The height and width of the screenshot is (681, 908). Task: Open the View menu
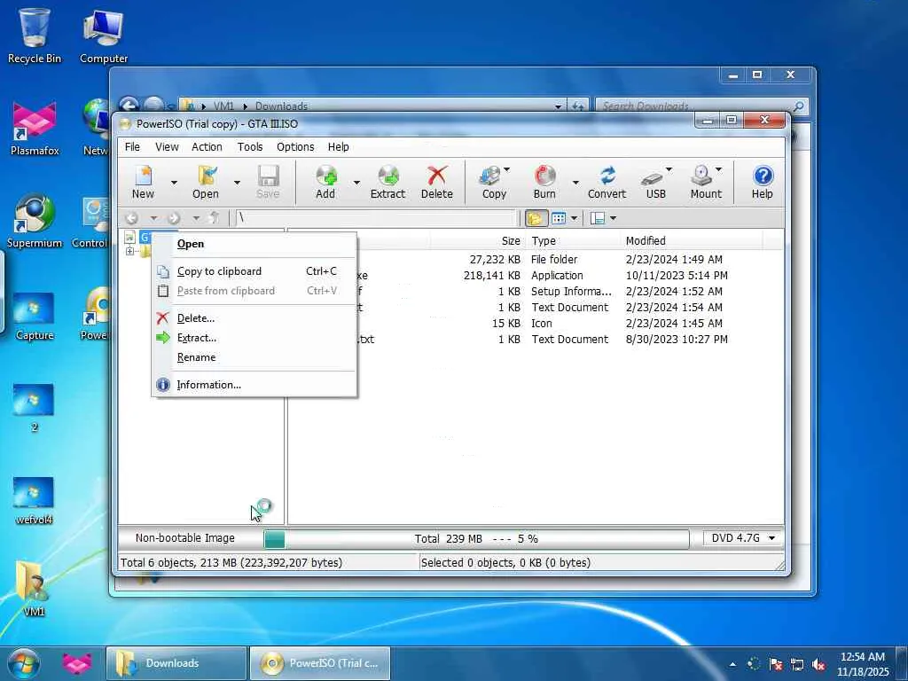(167, 147)
